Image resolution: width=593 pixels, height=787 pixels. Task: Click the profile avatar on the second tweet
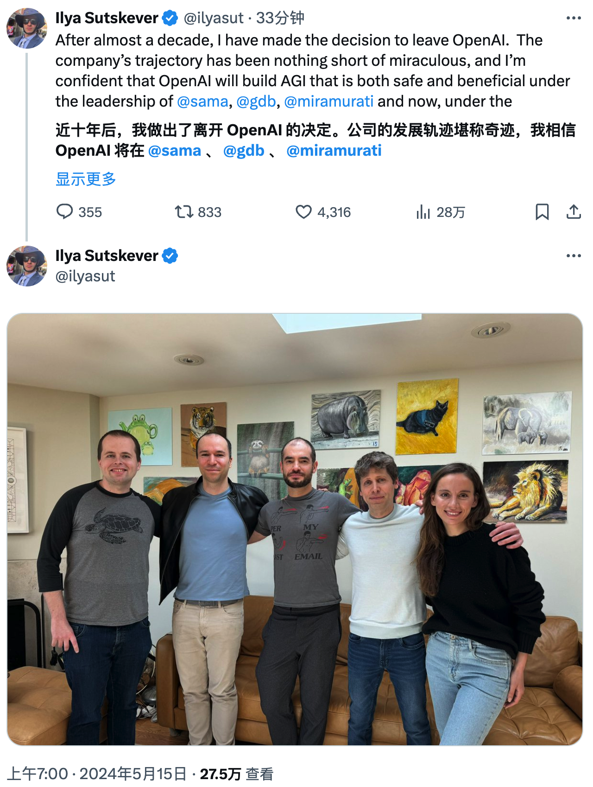tap(27, 266)
